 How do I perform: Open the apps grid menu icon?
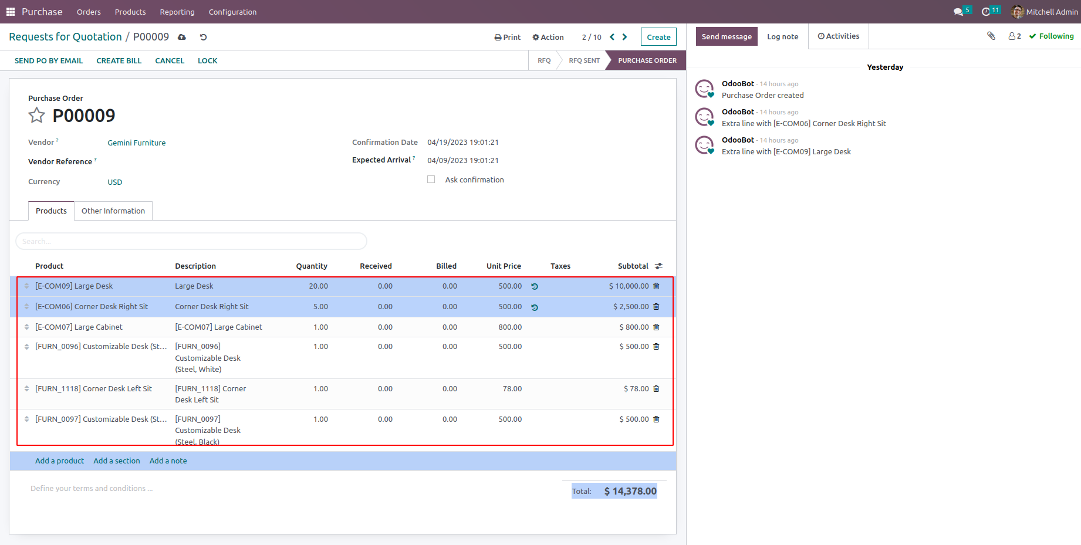click(x=11, y=12)
